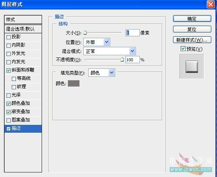This screenshot has height=177, width=217.
Task: Enable the 图案叠加 checkbox
Action: pos(8,120)
